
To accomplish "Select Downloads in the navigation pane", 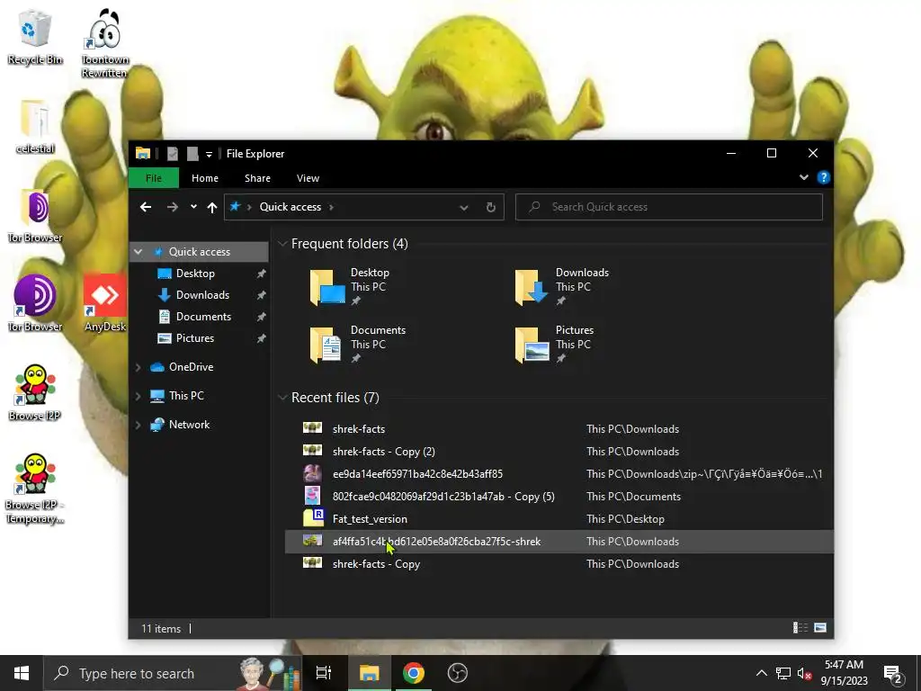I will tap(202, 295).
